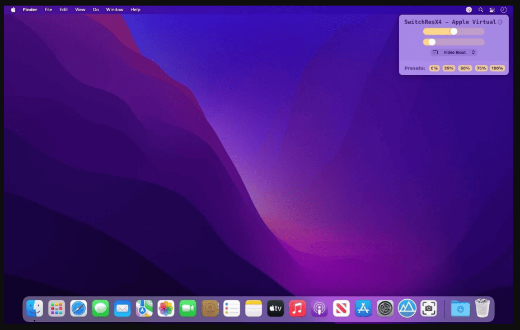Open the Edit menu

(x=64, y=10)
